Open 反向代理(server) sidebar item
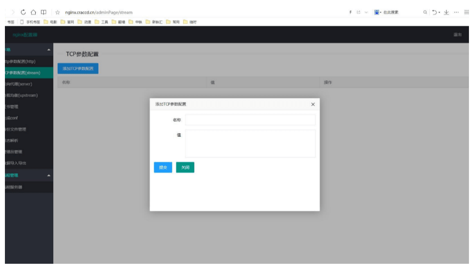 (x=29, y=84)
